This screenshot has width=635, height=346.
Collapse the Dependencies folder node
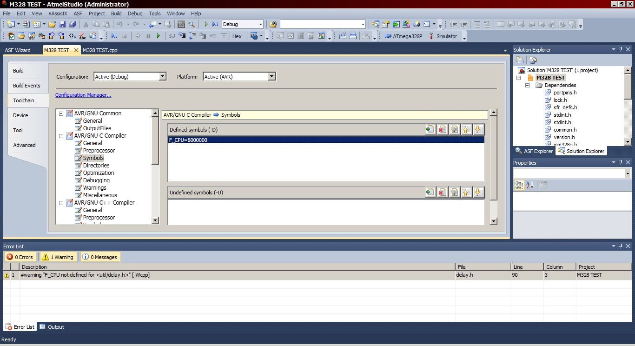coord(528,86)
